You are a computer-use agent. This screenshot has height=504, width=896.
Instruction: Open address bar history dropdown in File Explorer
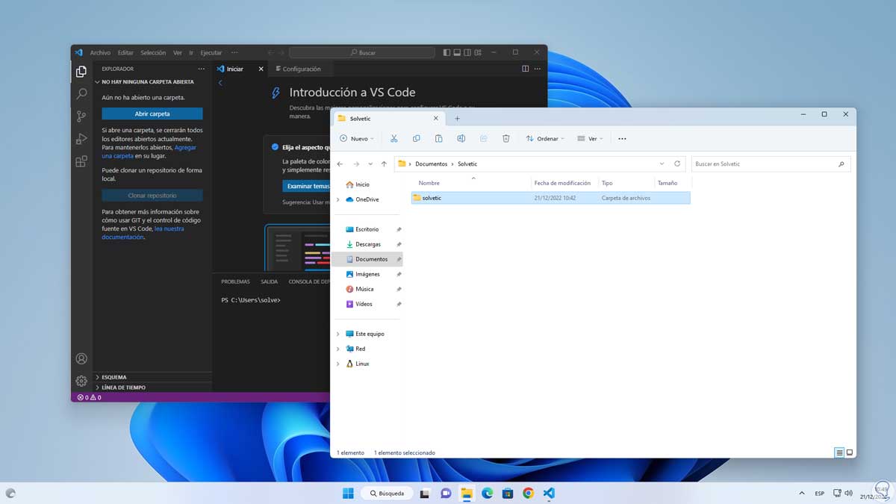662,164
